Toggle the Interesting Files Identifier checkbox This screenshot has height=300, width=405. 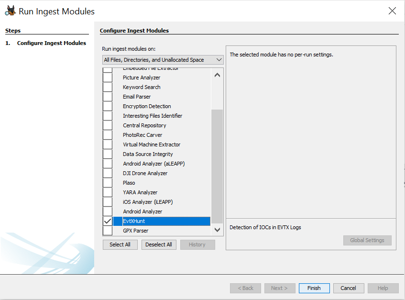(x=108, y=116)
